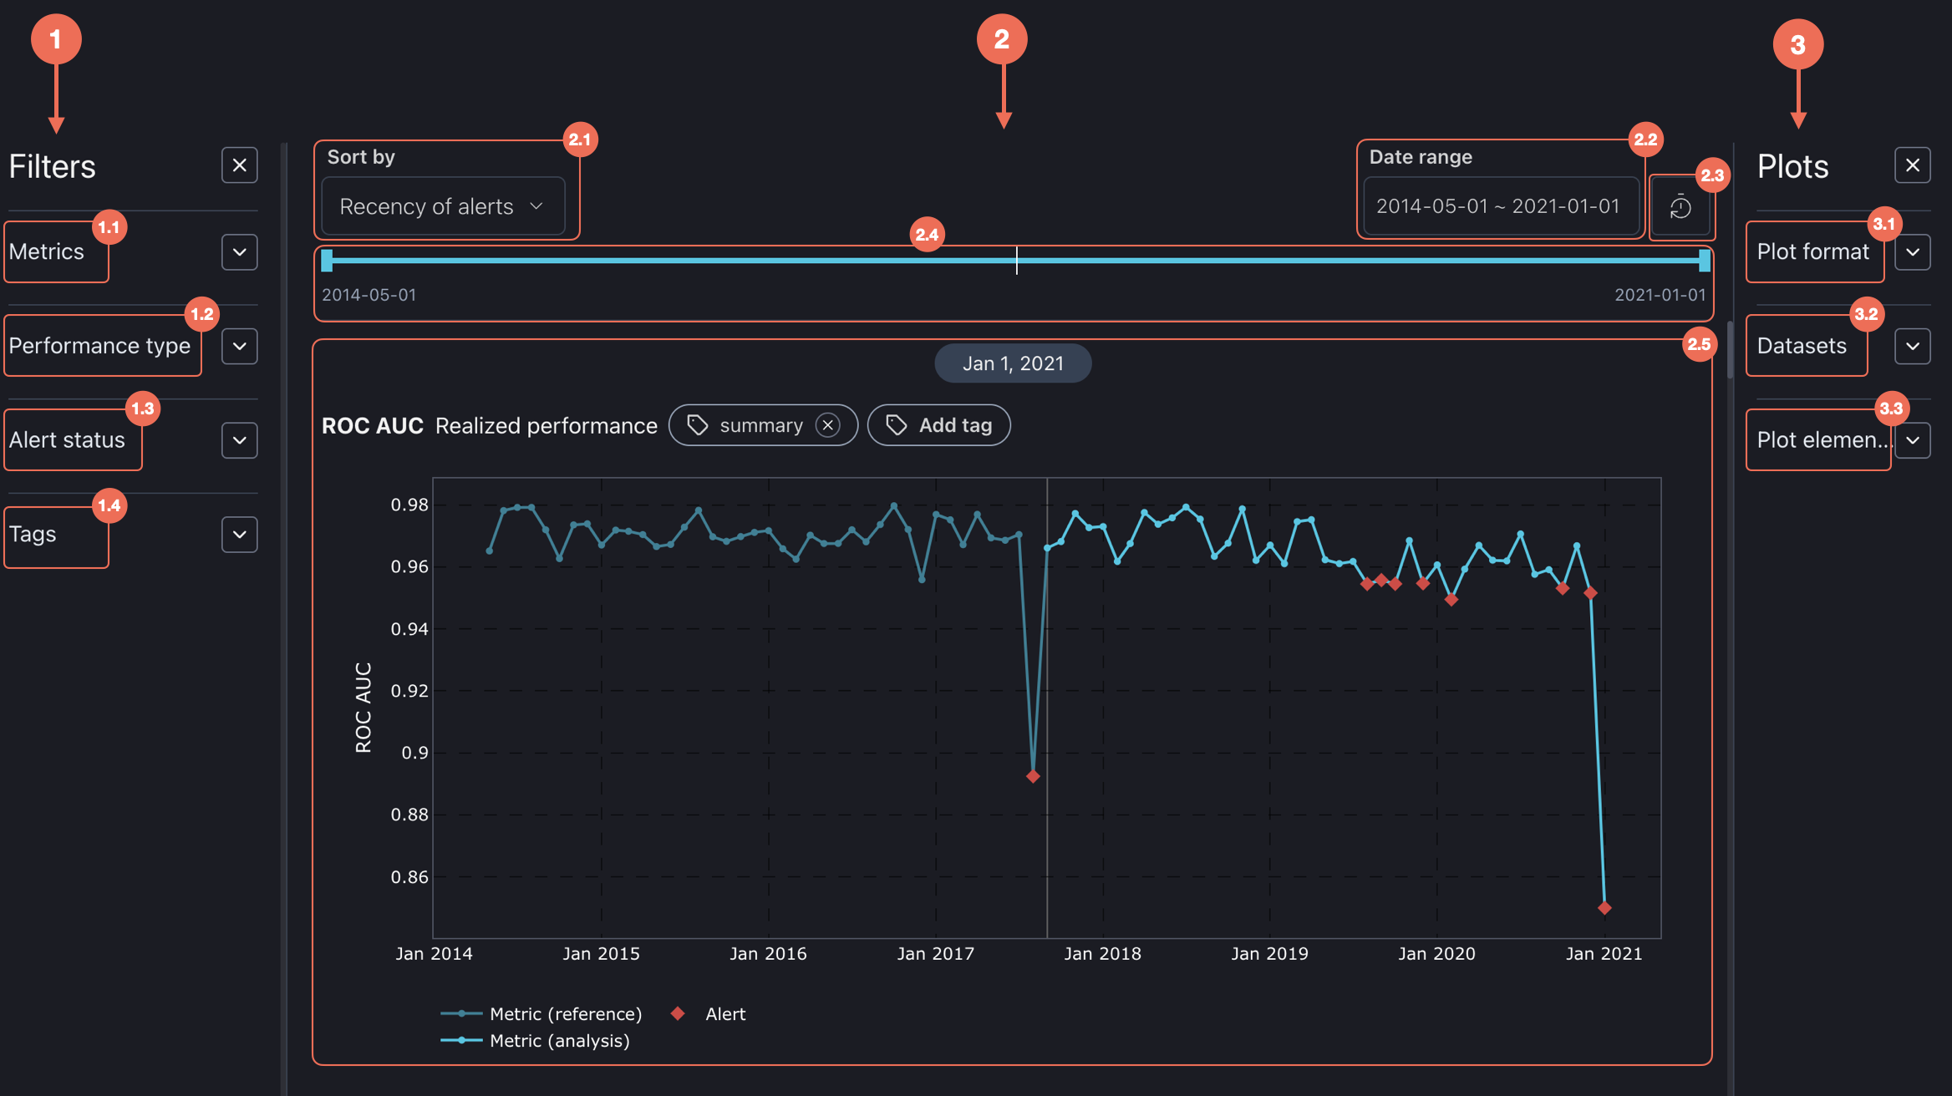Close the Plots panel with X
The width and height of the screenshot is (1952, 1096).
[x=1912, y=165]
